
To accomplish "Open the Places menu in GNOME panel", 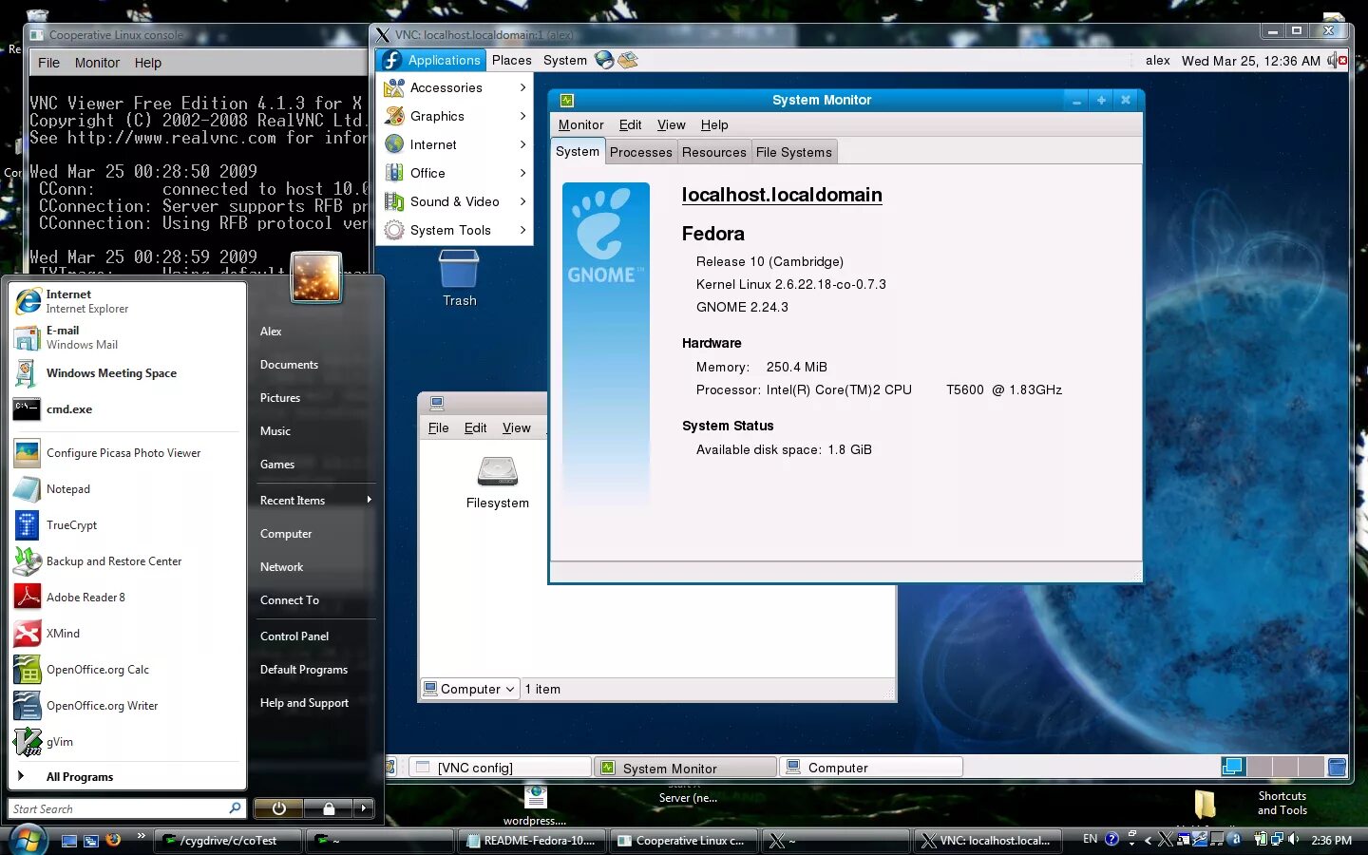I will pos(511,60).
